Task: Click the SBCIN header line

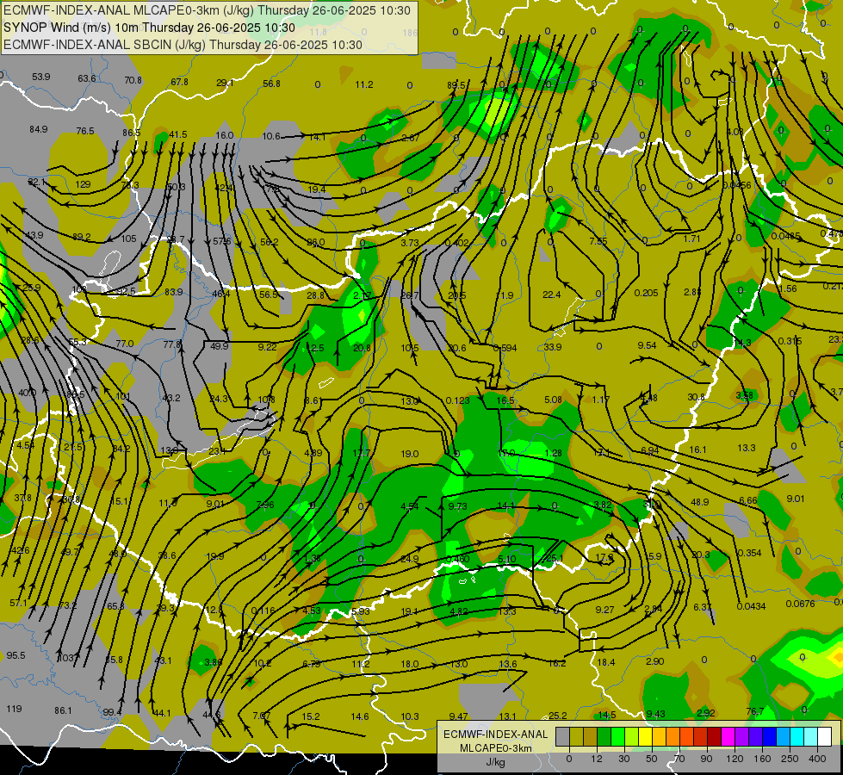Action: (x=183, y=45)
